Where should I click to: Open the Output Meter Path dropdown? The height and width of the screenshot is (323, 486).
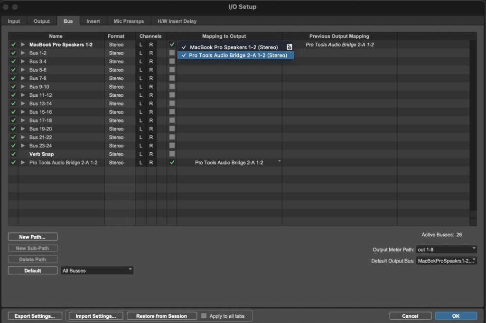446,249
